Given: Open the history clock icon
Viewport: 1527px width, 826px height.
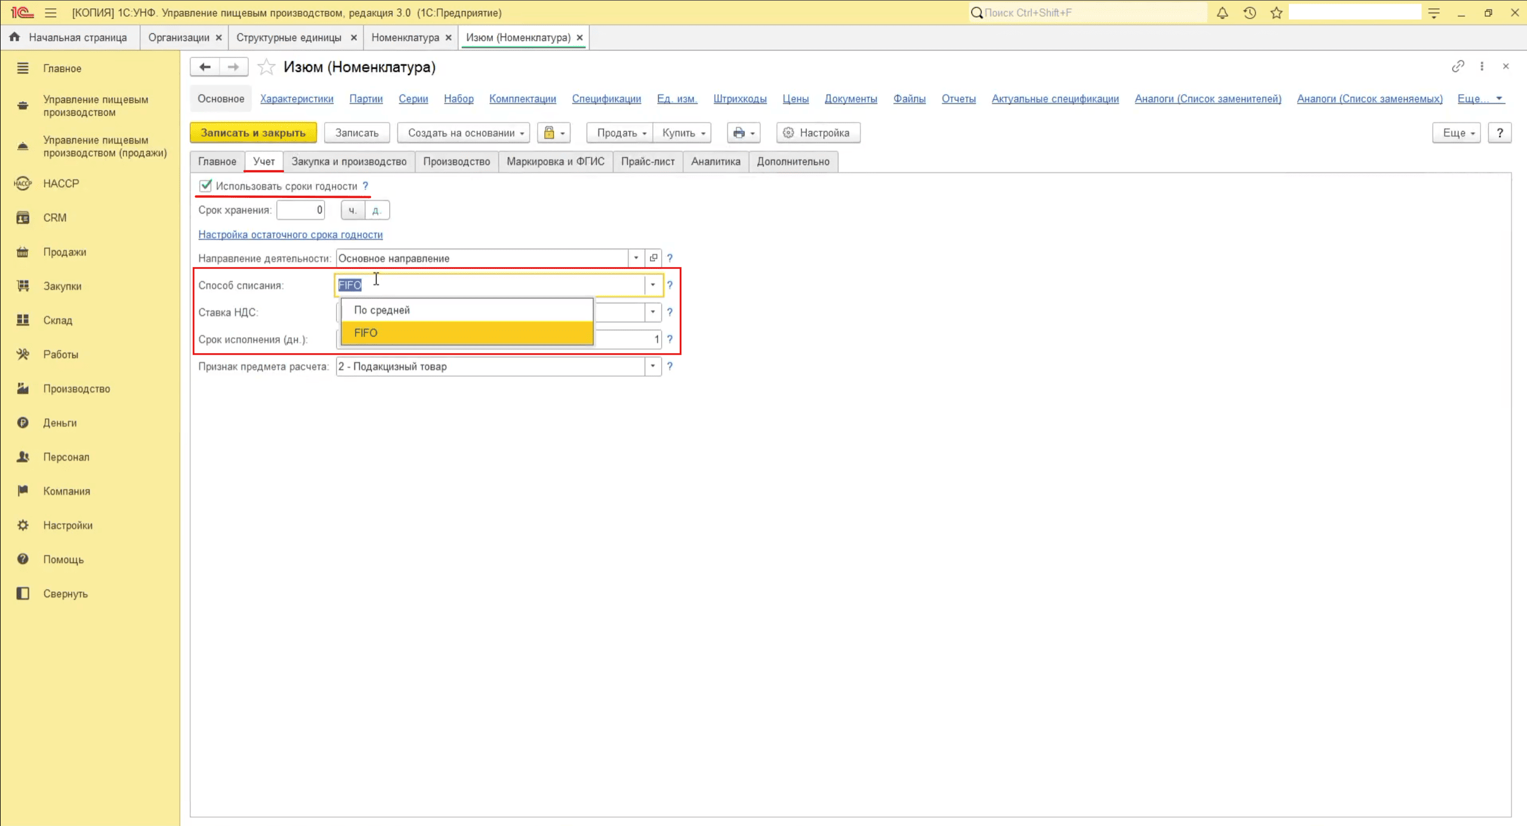Looking at the screenshot, I should [1250, 13].
